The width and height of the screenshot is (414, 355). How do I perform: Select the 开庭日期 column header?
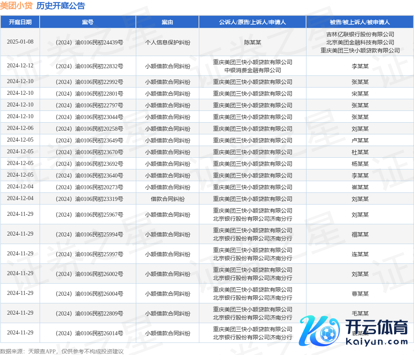[x=20, y=22]
